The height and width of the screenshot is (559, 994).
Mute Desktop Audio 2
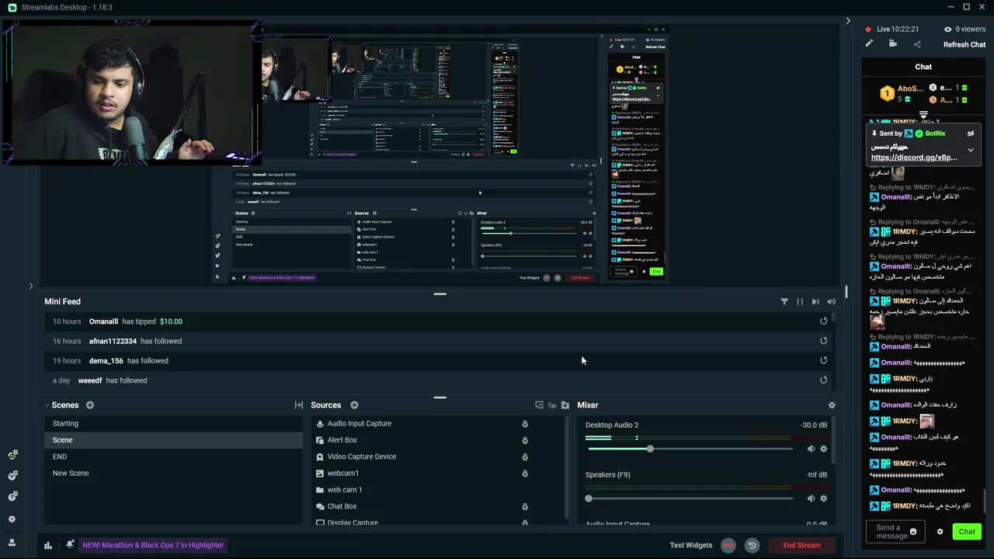click(x=811, y=449)
